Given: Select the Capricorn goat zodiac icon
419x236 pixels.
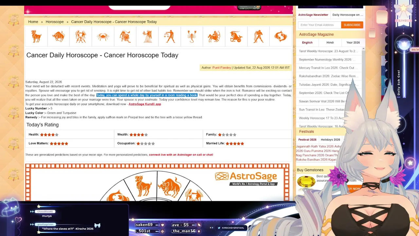Looking at the screenshot, I should 236,36.
